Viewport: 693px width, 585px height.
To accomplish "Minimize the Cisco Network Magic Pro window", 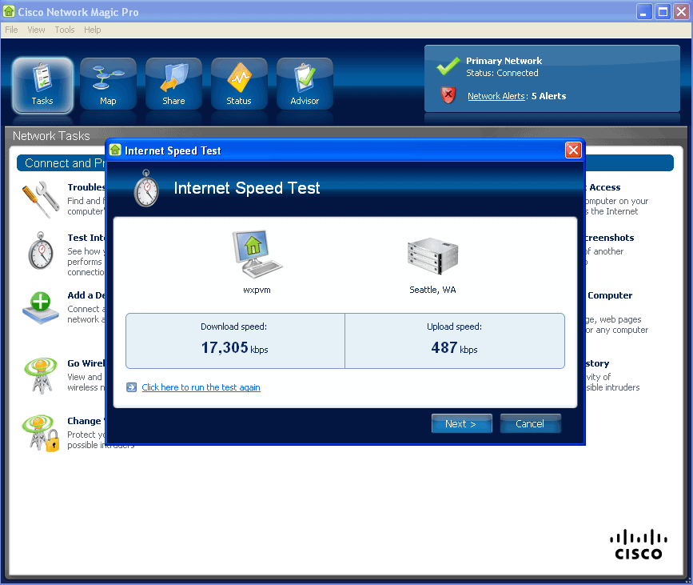I will click(644, 11).
